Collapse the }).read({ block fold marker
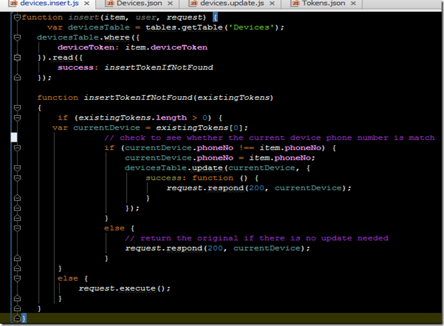The height and width of the screenshot is (326, 444). [17, 57]
